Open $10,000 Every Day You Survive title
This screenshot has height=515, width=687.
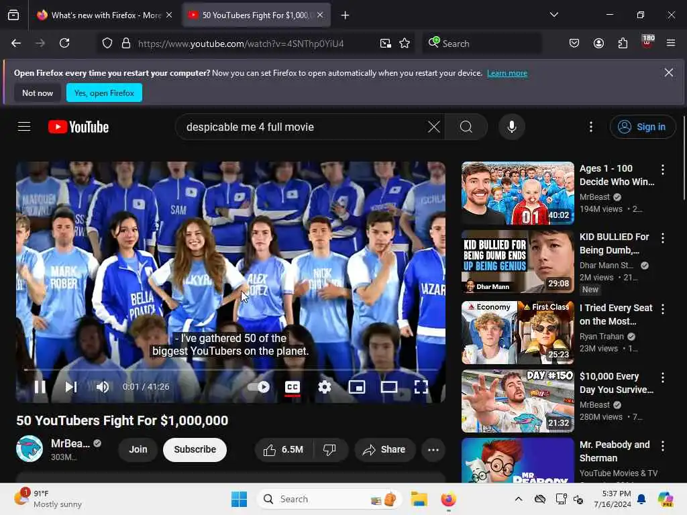click(616, 383)
